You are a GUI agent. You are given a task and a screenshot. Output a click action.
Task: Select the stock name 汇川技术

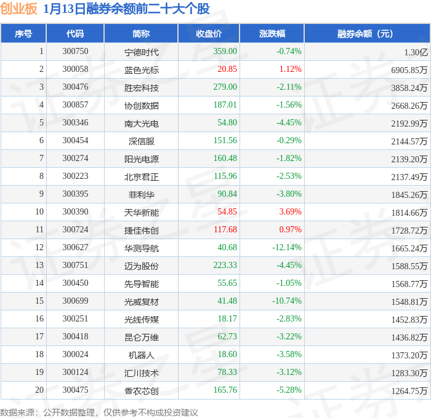click(141, 373)
